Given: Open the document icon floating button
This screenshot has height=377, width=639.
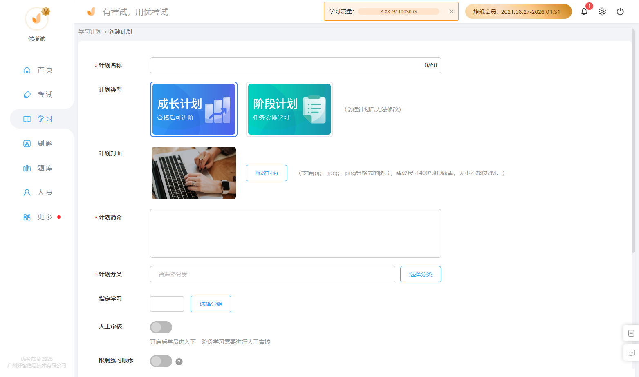Looking at the screenshot, I should (x=631, y=333).
